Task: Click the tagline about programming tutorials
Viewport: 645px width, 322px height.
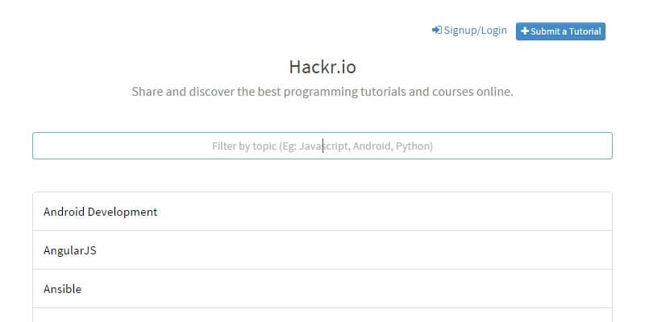Action: tap(322, 92)
